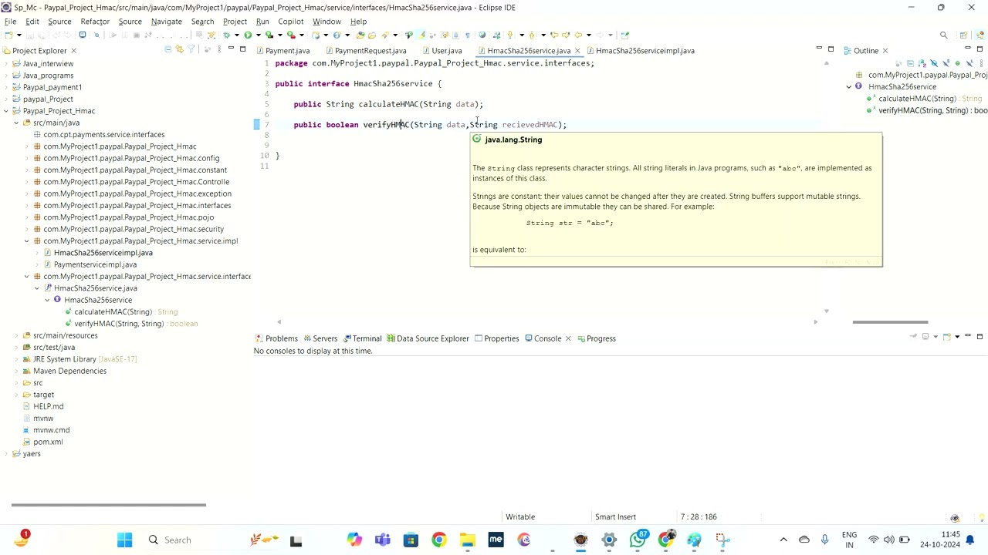The image size is (988, 555).
Task: Toggle Hide Local Types in Outline
Action: point(969,63)
